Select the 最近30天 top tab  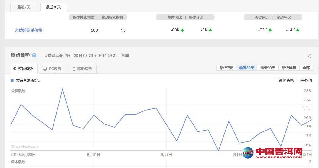[x=54, y=7]
